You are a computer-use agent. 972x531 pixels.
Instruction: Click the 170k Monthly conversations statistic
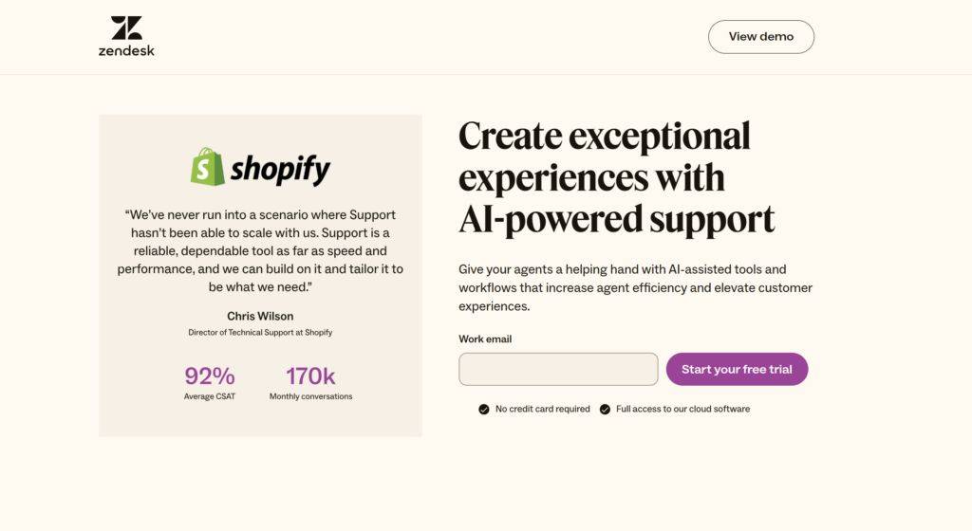pos(310,383)
